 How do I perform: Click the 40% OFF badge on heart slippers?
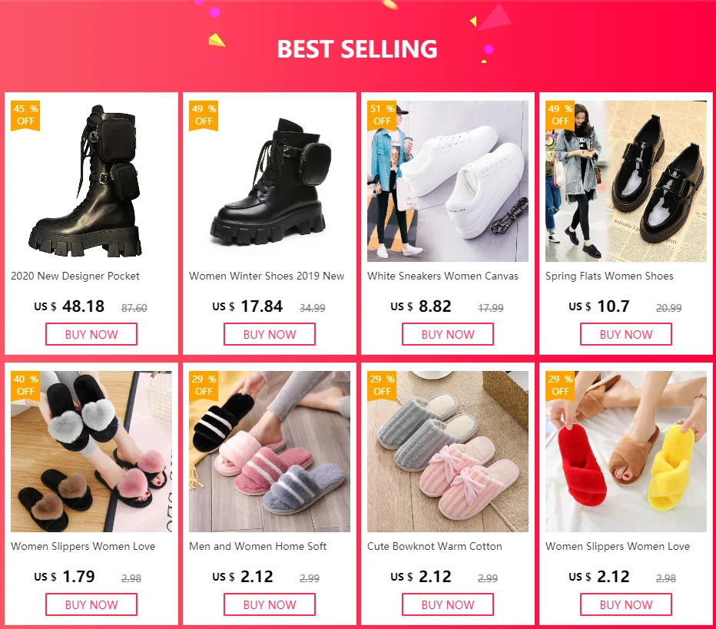[x=25, y=386]
